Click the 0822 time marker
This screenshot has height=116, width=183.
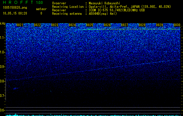pyautogui.click(x=37, y=25)
